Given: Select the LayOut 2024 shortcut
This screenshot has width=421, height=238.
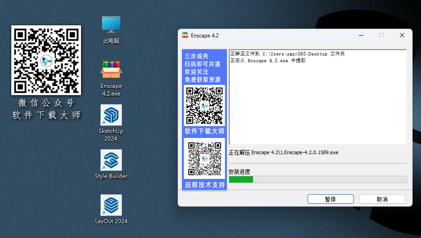Looking at the screenshot, I should (111, 209).
